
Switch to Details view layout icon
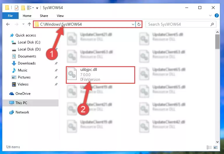tap(209, 147)
